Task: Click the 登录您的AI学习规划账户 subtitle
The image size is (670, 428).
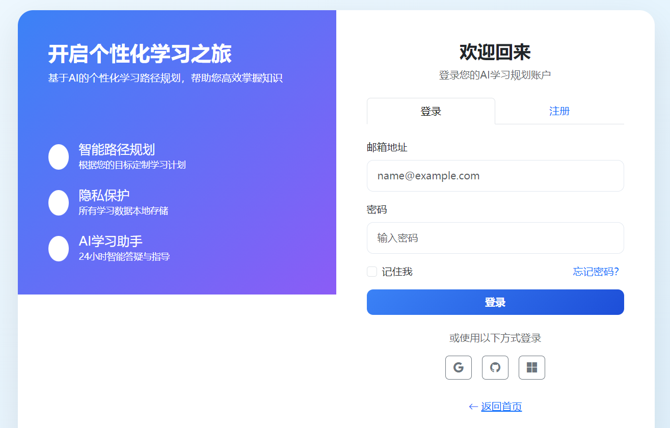Action: (495, 75)
